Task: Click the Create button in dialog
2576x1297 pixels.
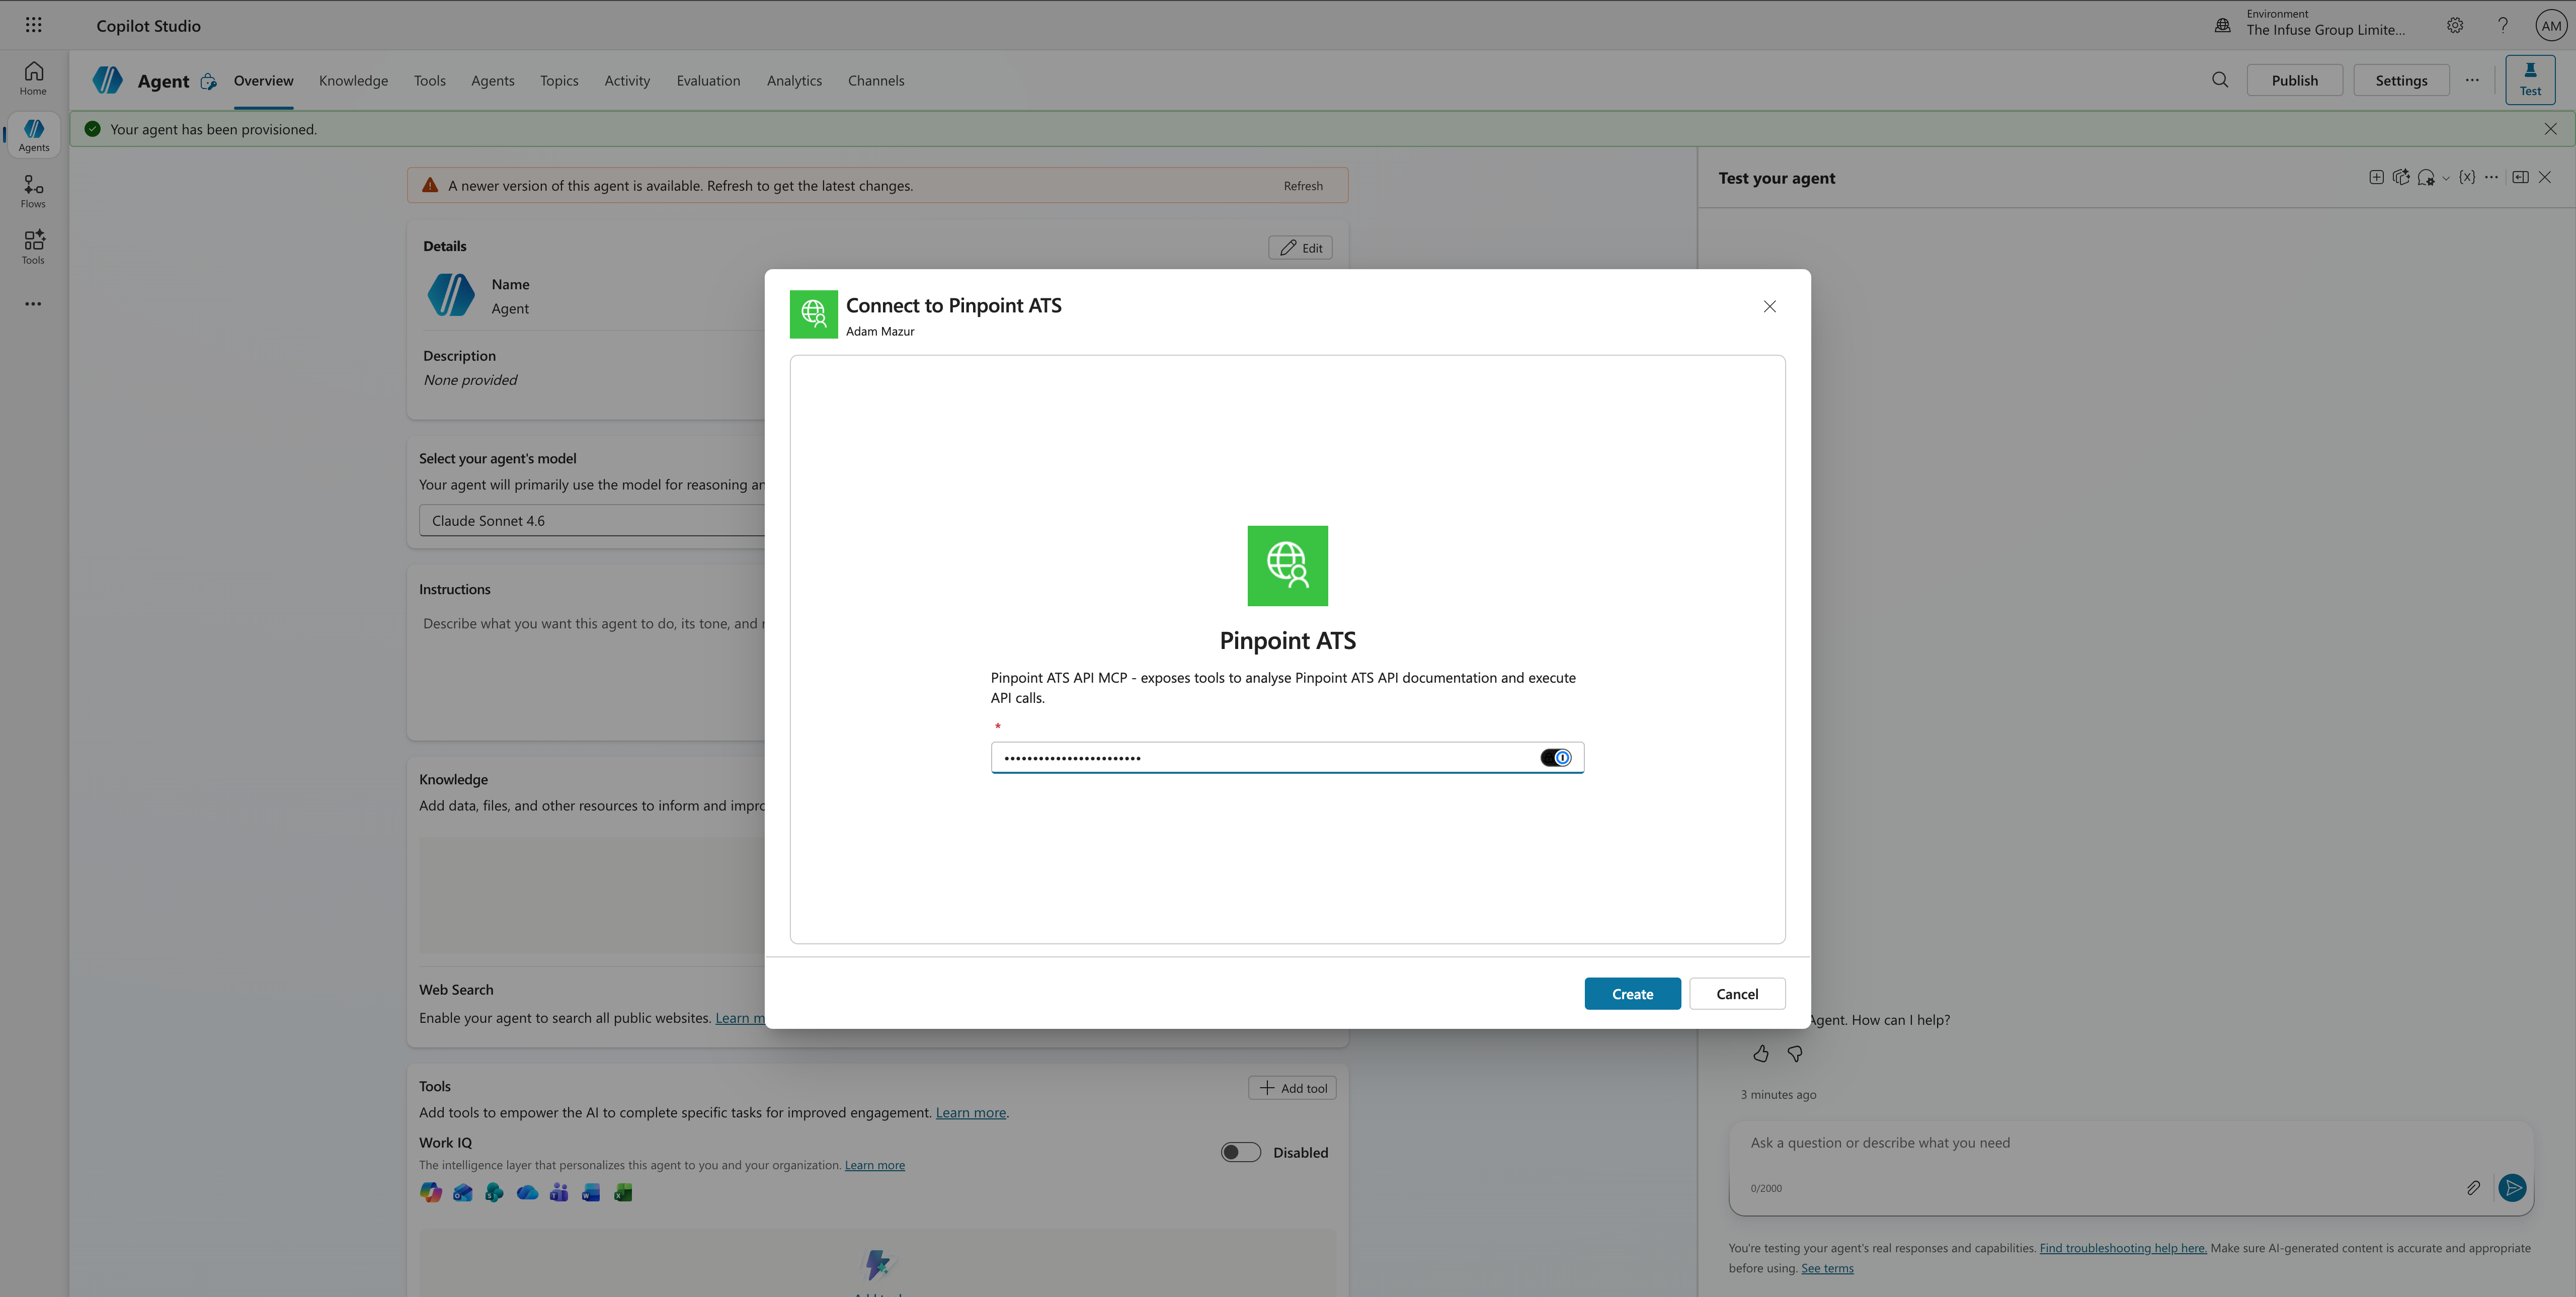Action: pyautogui.click(x=1632, y=993)
